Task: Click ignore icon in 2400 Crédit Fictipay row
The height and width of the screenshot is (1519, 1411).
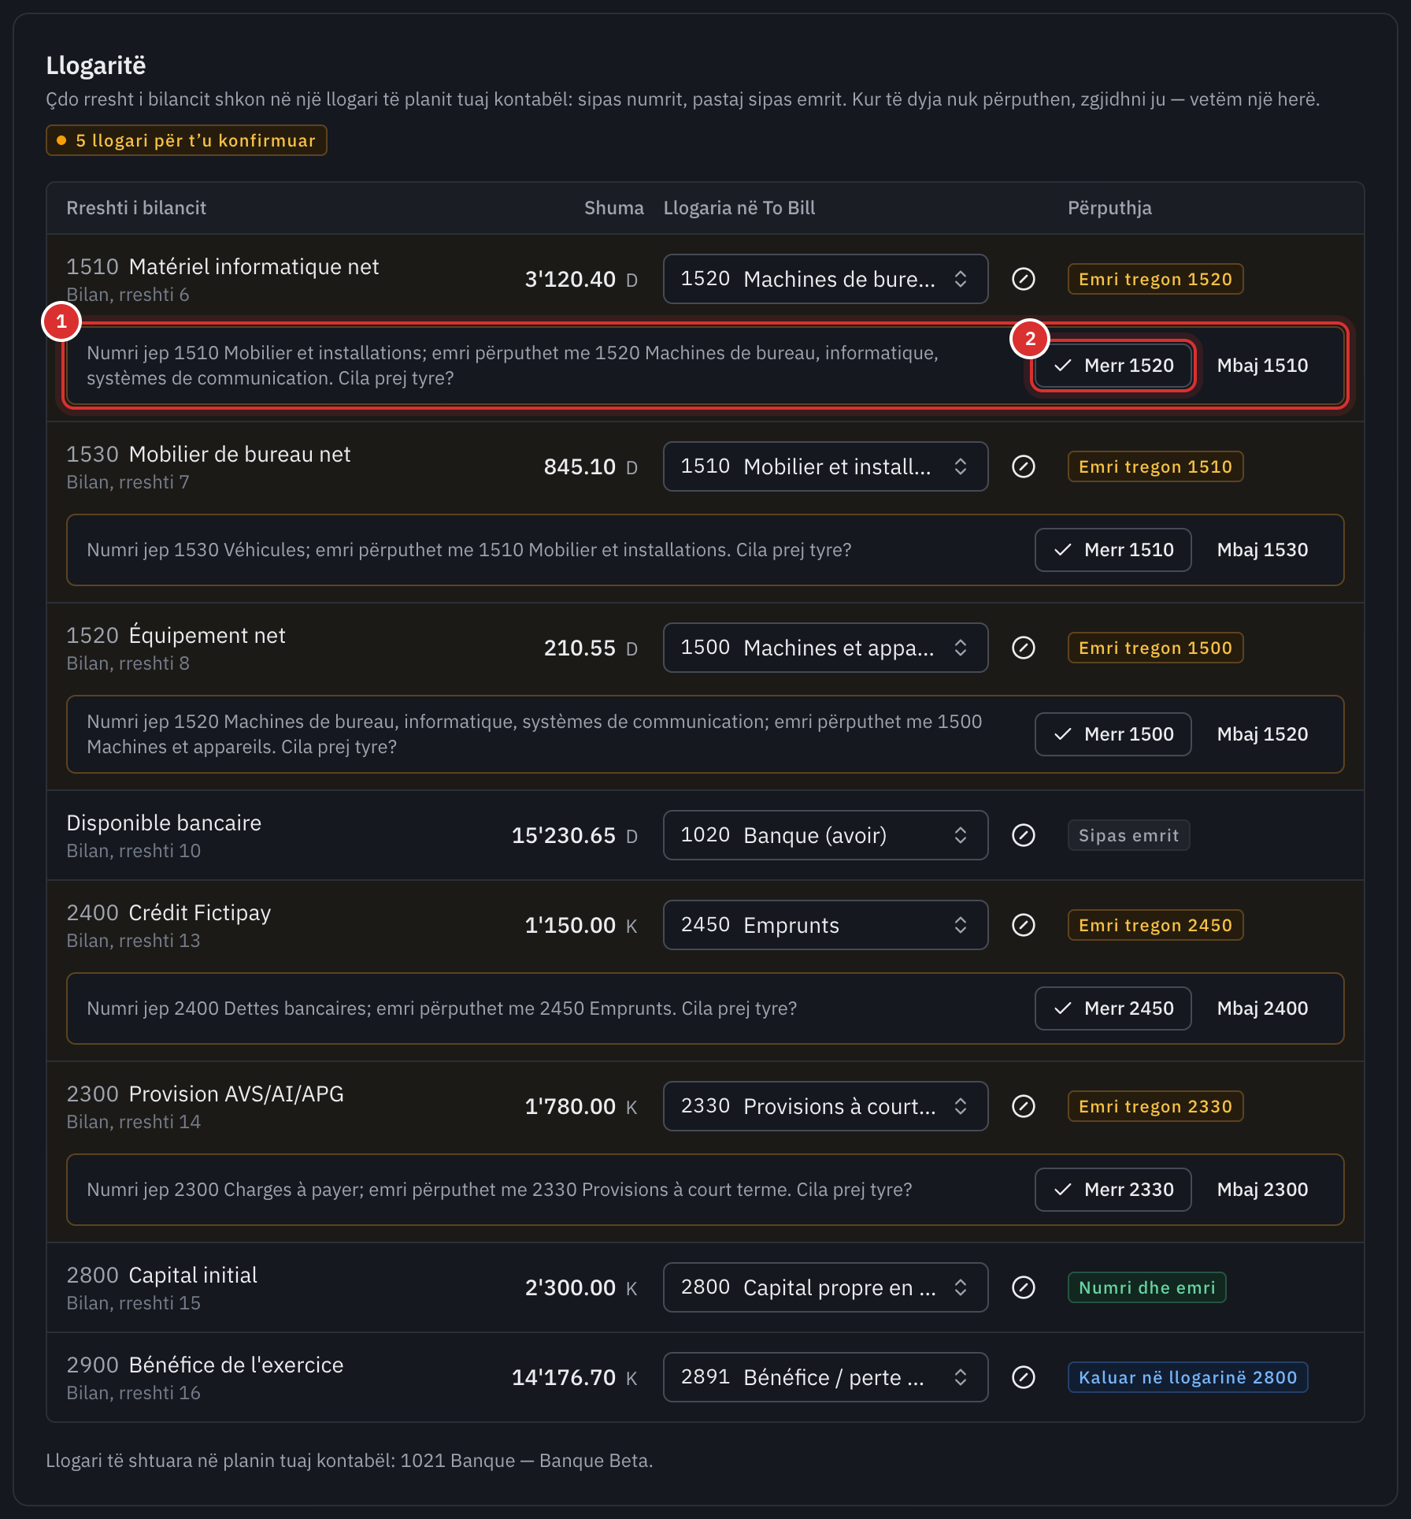Action: (x=1023, y=925)
